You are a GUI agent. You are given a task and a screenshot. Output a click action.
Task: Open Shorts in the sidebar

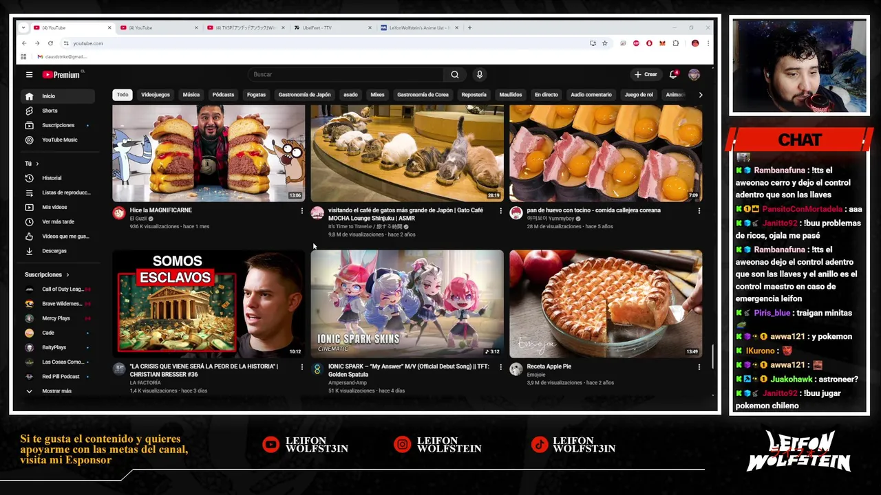(58, 111)
